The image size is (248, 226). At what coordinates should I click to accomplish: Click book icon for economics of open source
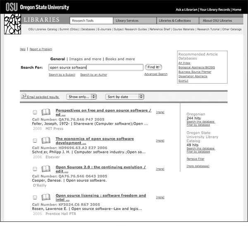pyautogui.click(x=46, y=141)
